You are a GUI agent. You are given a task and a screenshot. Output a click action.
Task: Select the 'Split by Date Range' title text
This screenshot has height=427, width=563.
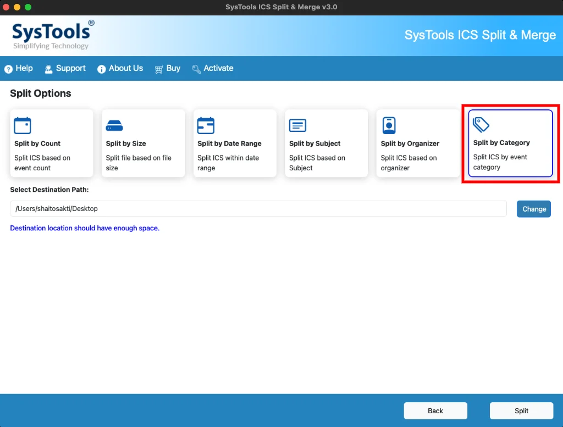pyautogui.click(x=229, y=143)
